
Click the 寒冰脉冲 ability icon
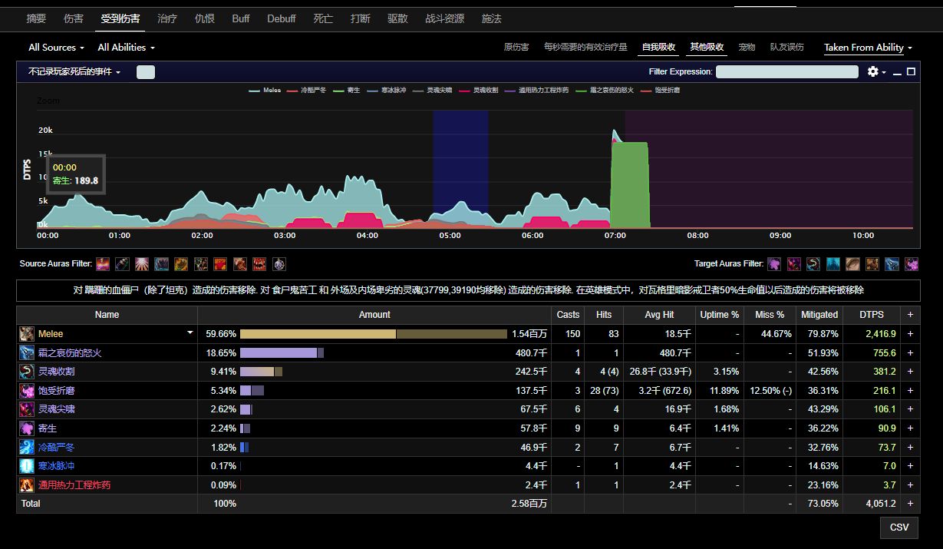(27, 466)
